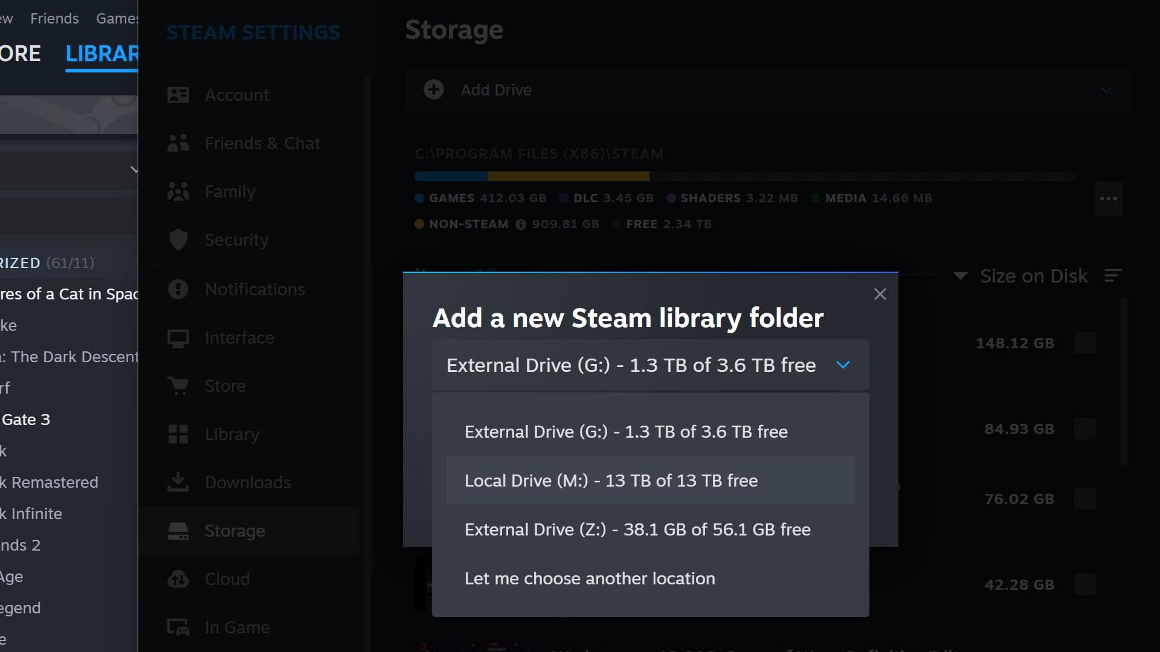Check the box next to 84.93 GB game
This screenshot has width=1160, height=652.
[1085, 429]
